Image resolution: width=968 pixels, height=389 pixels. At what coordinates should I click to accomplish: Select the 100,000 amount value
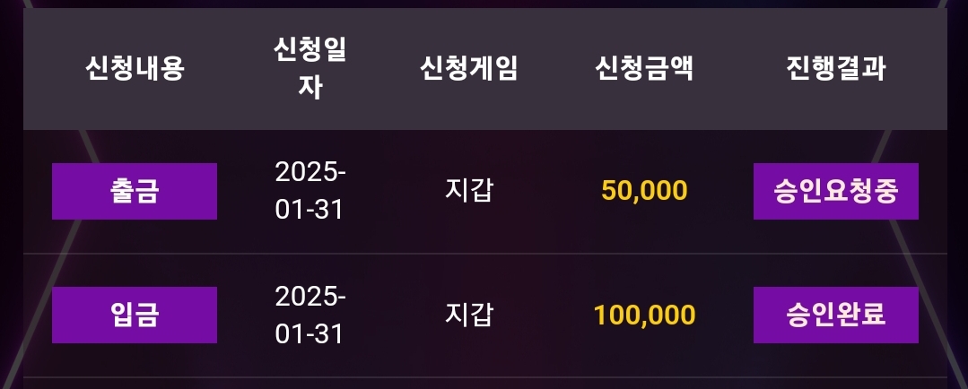coord(644,315)
